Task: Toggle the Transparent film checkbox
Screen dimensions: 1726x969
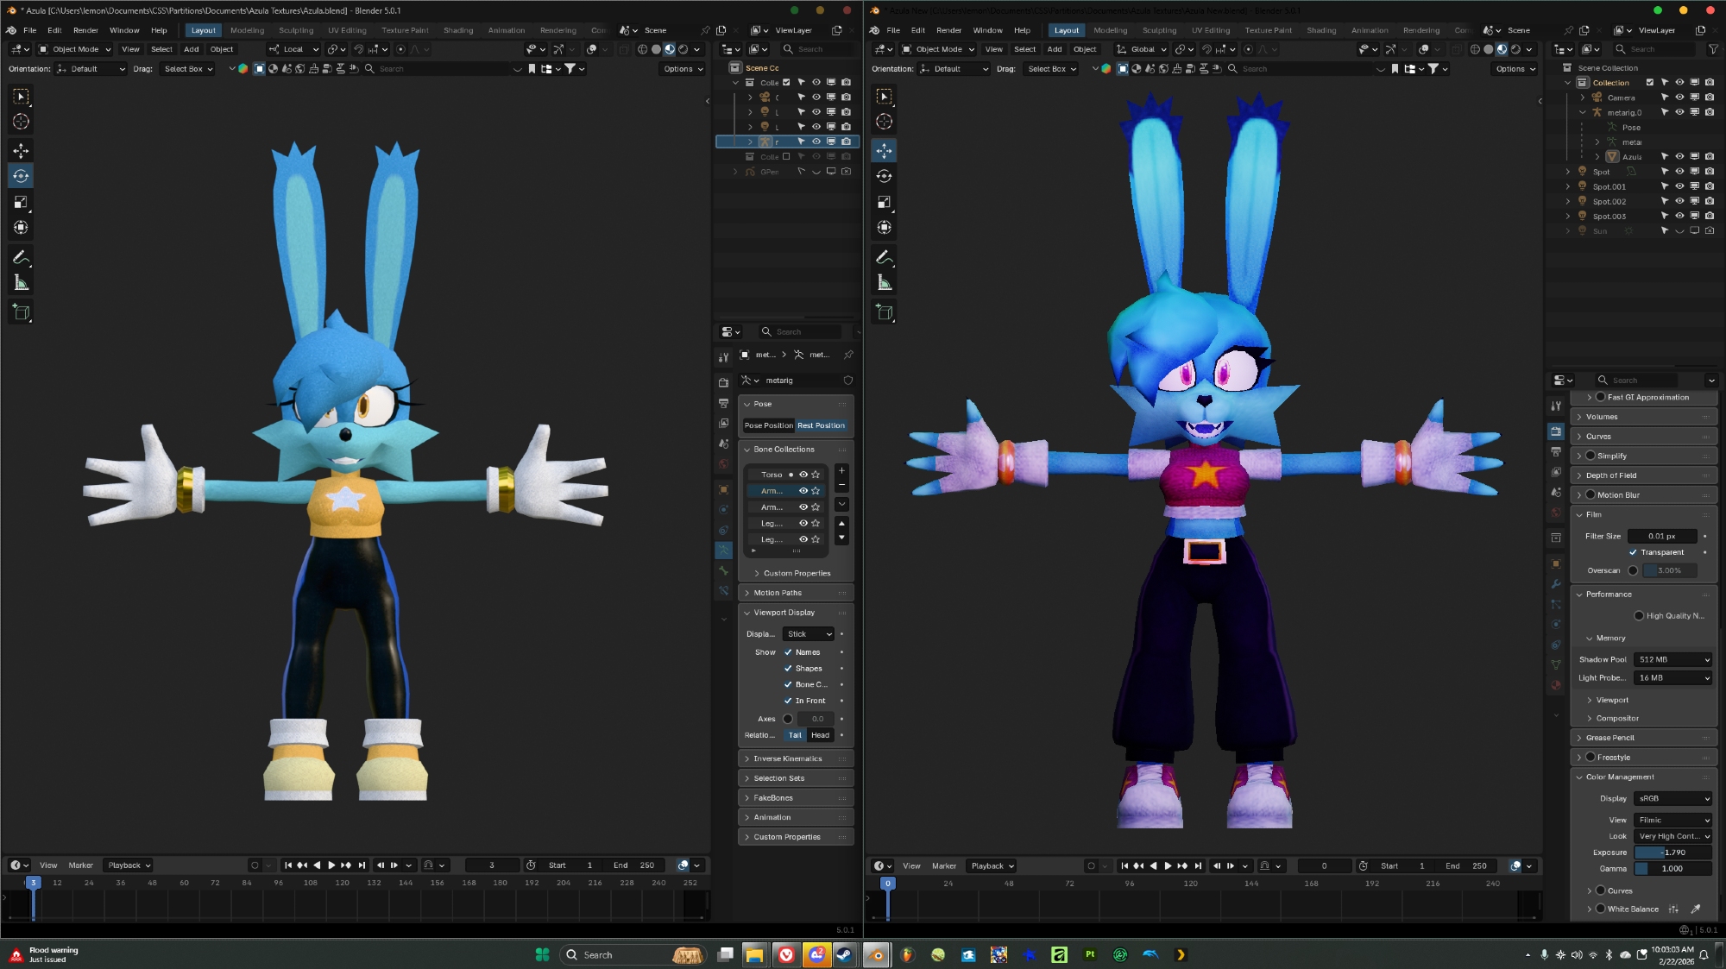Action: 1633,552
